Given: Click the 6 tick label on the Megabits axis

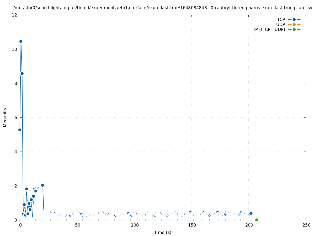Looking at the screenshot, I should tap(16, 117).
